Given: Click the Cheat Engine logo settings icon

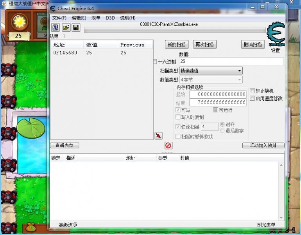Looking at the screenshot, I should click(276, 34).
